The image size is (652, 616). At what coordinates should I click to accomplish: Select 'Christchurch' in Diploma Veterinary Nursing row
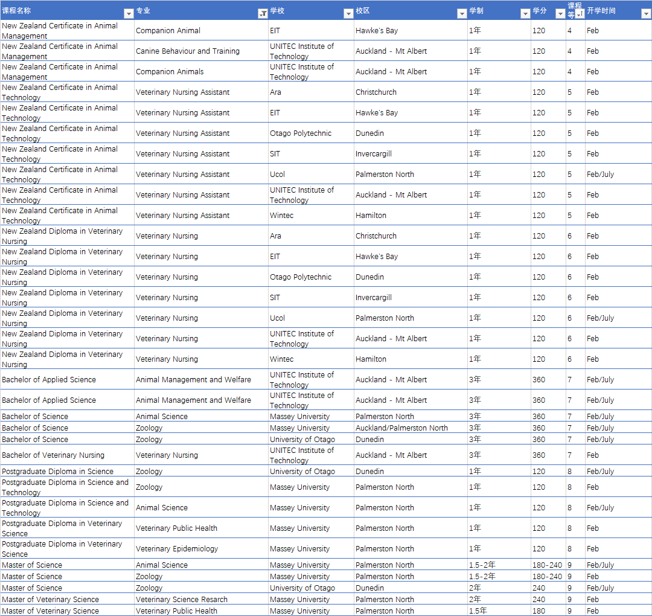click(411, 236)
